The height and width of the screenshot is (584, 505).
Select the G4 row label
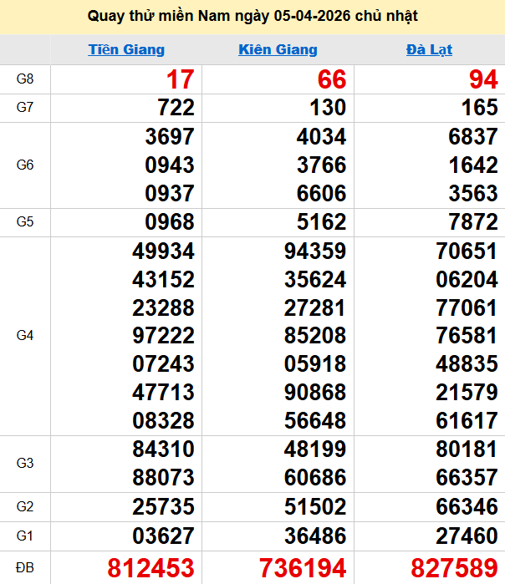click(x=25, y=335)
